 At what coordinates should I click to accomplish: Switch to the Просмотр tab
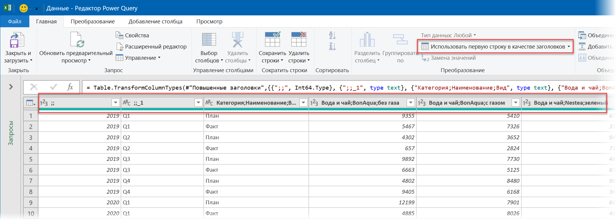point(209,21)
